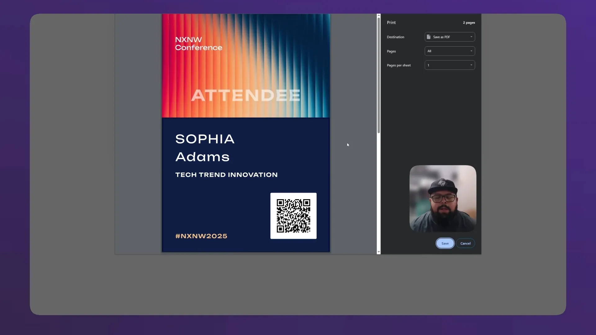Click the Save button in the print dialog
Viewport: 596px width, 335px height.
point(445,243)
